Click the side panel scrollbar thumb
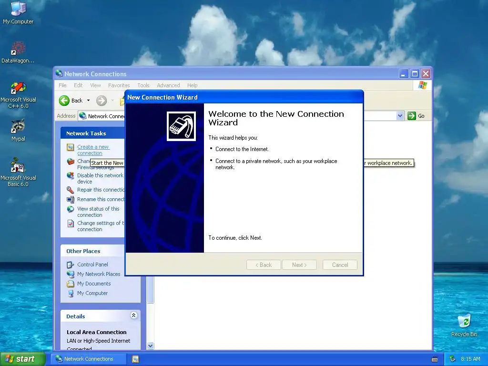Image resolution: width=488 pixels, height=366 pixels. tap(150, 289)
